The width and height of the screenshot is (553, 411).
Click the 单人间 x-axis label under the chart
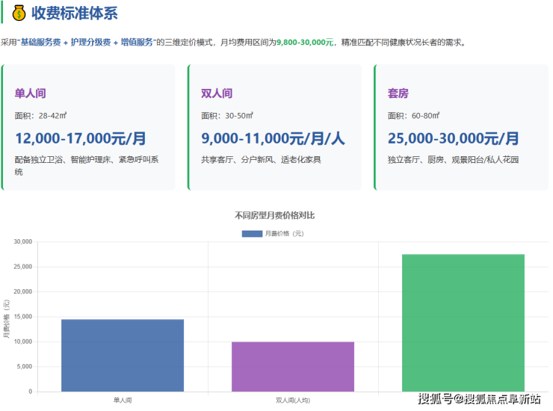[x=123, y=401]
